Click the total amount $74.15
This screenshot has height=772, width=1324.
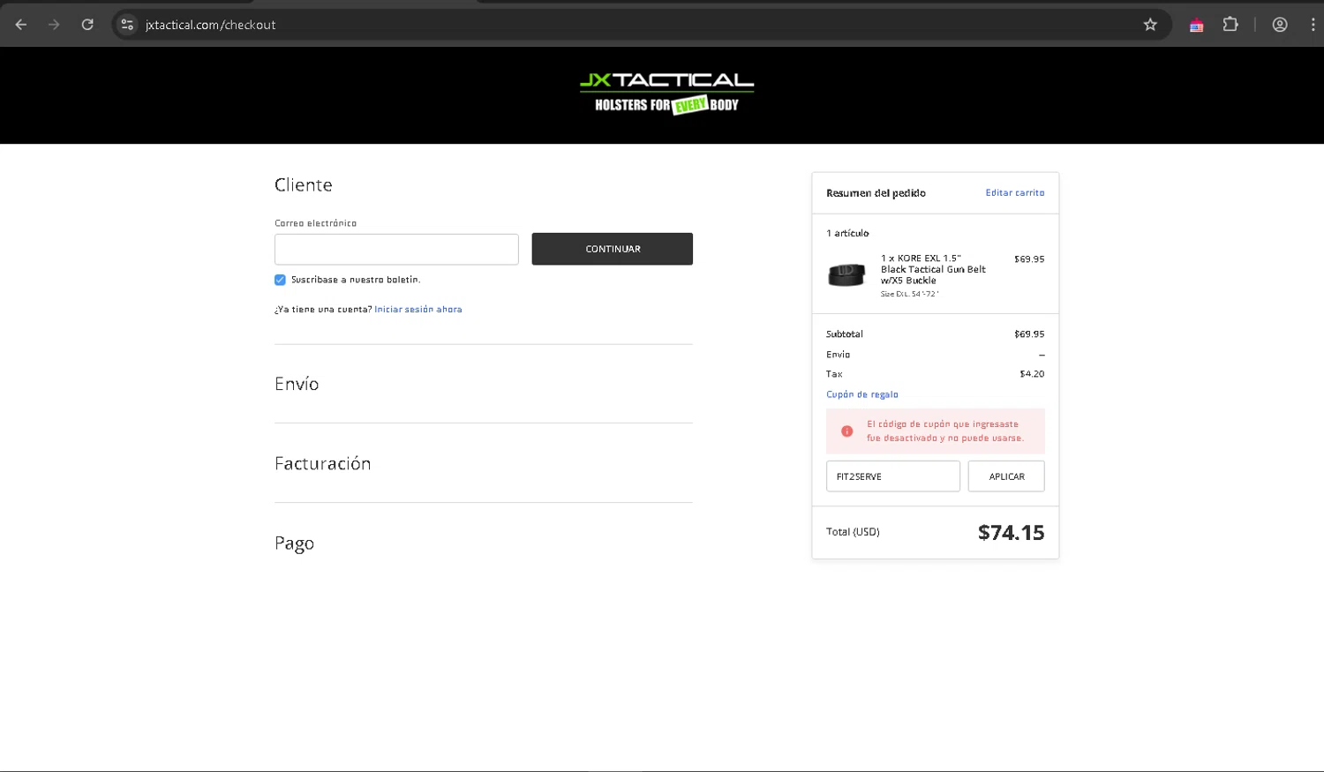coord(1011,532)
